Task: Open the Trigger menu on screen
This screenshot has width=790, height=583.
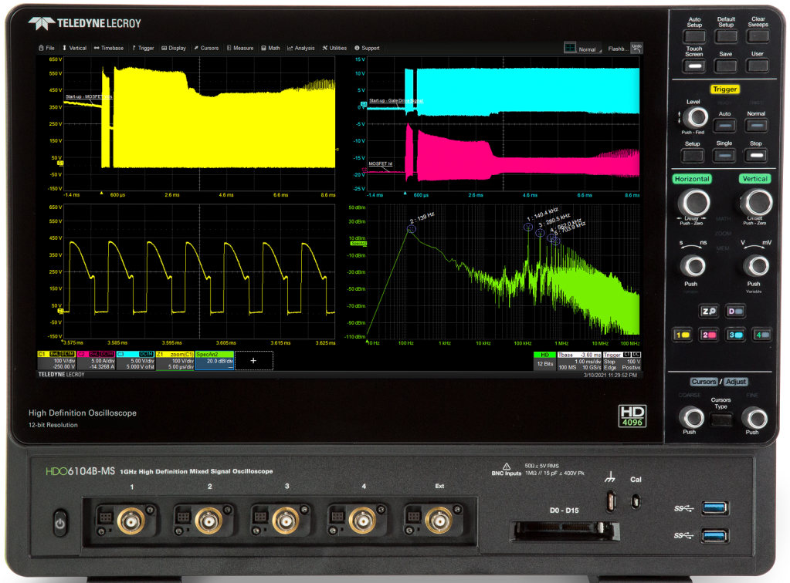Action: point(143,49)
